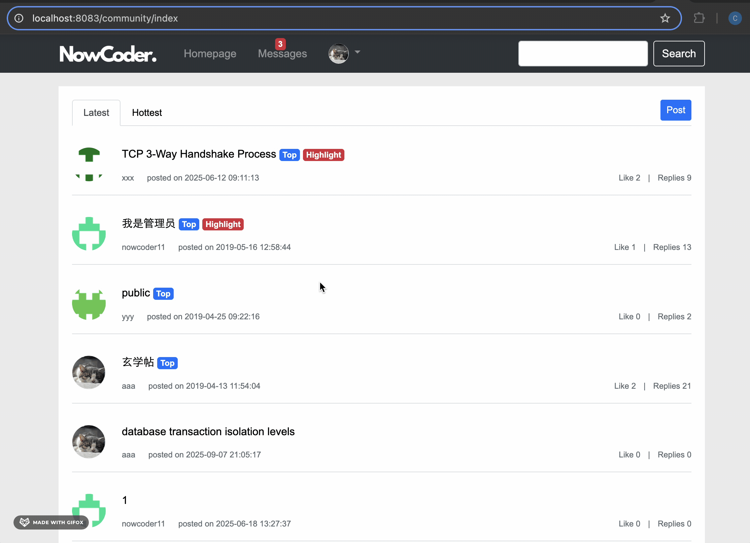Open database transaction isolation levels post
Viewport: 750px width, 543px height.
tap(208, 432)
